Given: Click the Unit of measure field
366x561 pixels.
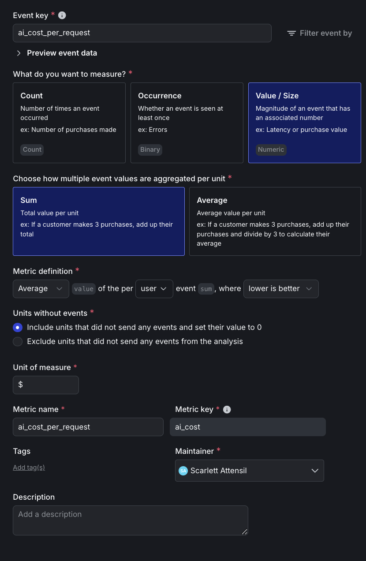Looking at the screenshot, I should click(x=46, y=385).
